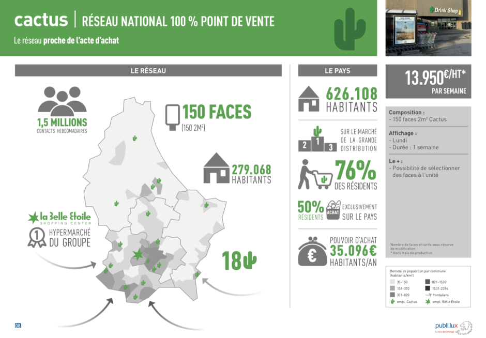Click the 150 FACES figure

(x=217, y=112)
